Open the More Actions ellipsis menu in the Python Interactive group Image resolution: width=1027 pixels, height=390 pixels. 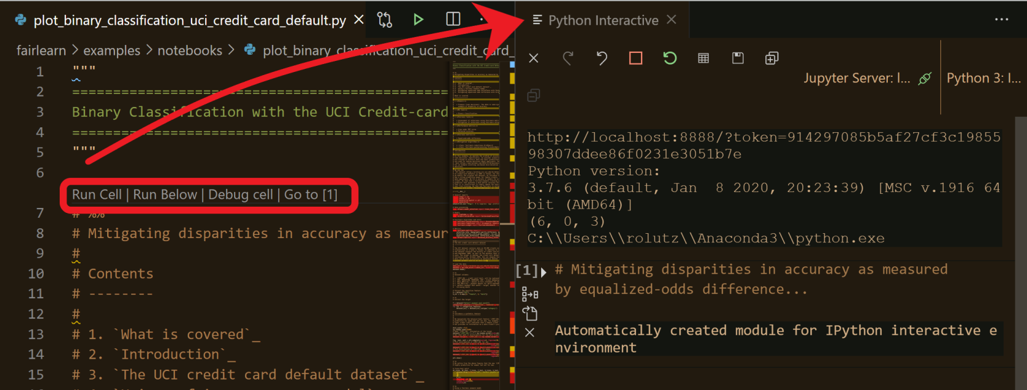click(x=1002, y=20)
